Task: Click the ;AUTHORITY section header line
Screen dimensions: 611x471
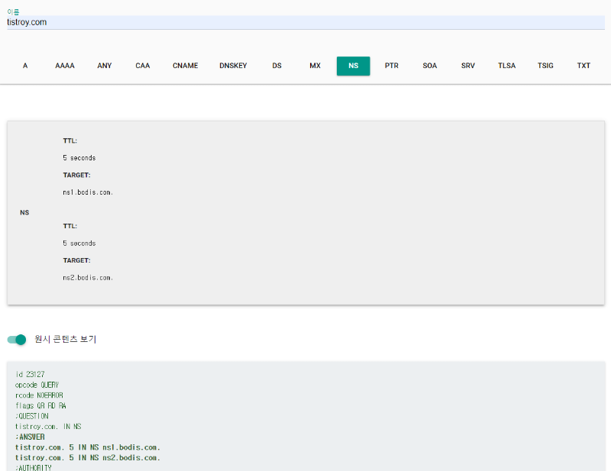Action: 33,468
